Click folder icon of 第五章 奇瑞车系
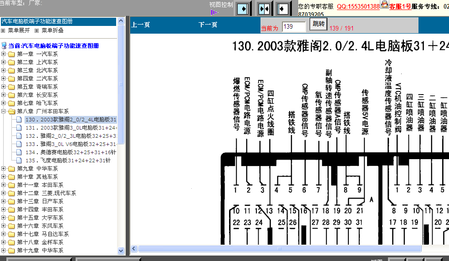This screenshot has width=449, height=261. (x=11, y=87)
